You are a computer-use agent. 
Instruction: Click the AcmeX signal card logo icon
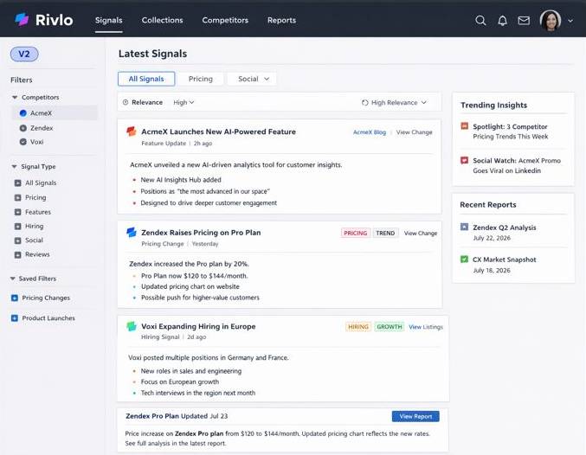pyautogui.click(x=132, y=131)
